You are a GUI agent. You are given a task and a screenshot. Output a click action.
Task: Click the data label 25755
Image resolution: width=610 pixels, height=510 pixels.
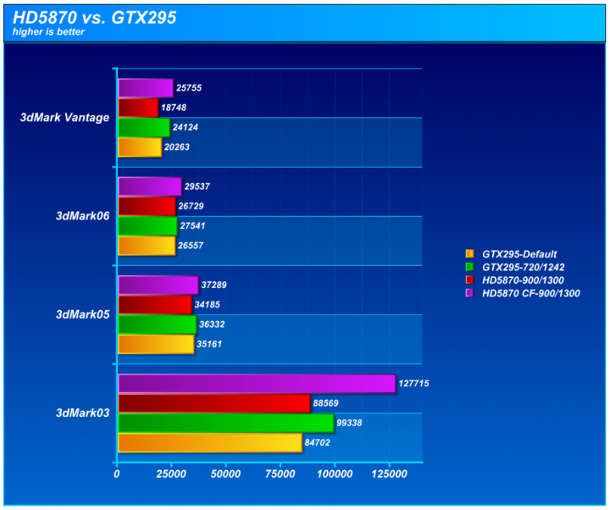click(x=189, y=88)
